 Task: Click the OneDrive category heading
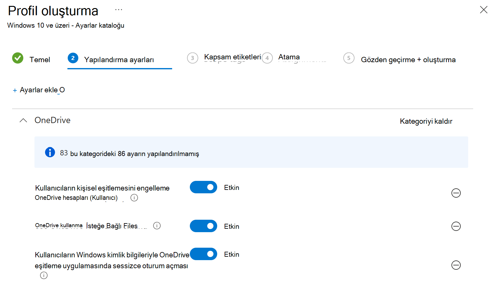[x=53, y=120]
